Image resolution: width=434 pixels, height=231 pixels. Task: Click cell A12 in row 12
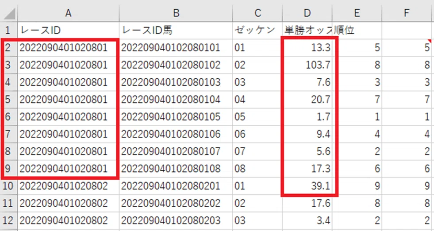69,220
